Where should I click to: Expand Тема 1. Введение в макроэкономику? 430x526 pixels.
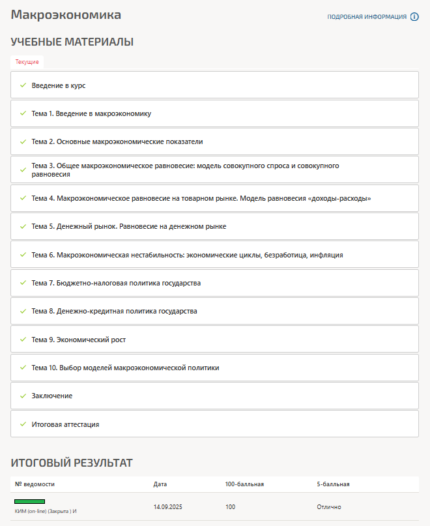coord(91,113)
